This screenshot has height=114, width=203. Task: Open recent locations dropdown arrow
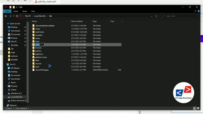tap(14, 16)
